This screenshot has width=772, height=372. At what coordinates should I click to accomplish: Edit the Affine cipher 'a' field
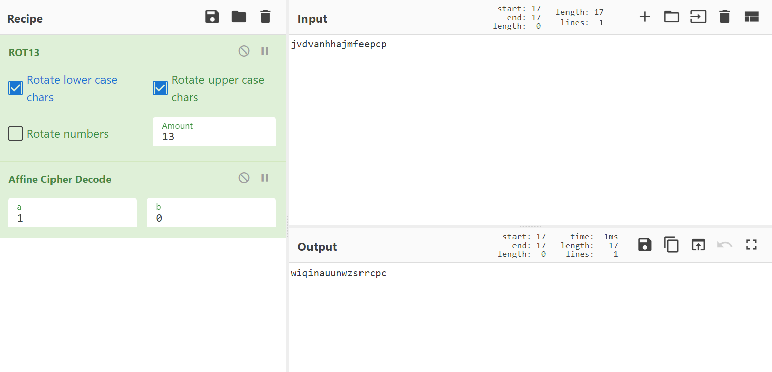[72, 212]
